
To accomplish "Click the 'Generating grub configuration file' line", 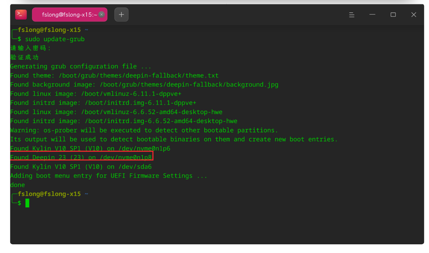I will pos(81,66).
